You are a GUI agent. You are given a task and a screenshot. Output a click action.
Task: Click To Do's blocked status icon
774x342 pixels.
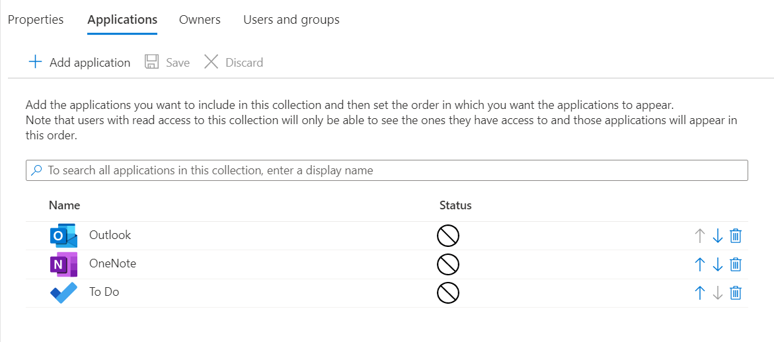[x=448, y=293]
